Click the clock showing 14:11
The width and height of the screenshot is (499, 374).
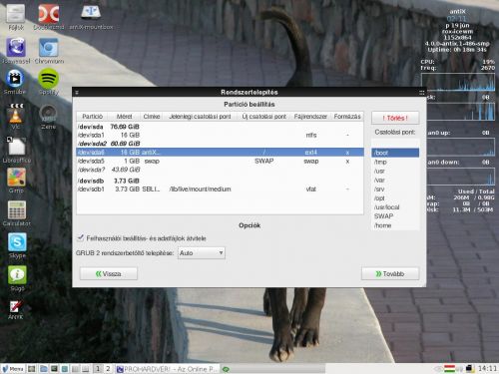coord(487,368)
